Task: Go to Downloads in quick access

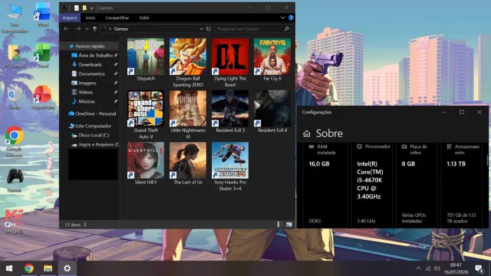Action: [90, 64]
